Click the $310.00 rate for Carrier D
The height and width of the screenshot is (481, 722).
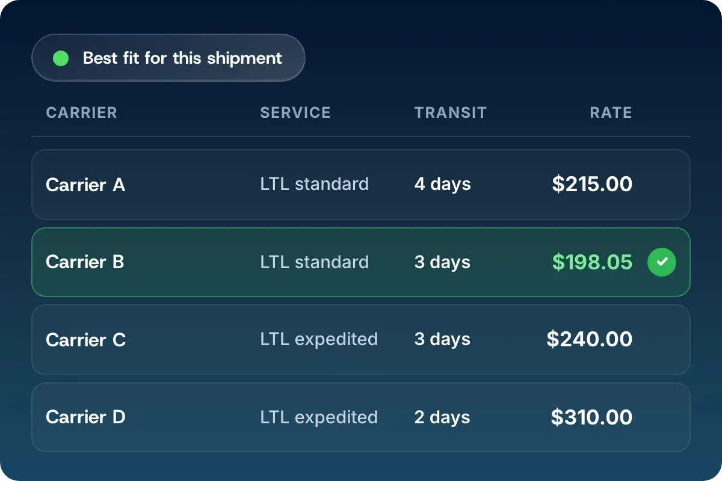592,417
